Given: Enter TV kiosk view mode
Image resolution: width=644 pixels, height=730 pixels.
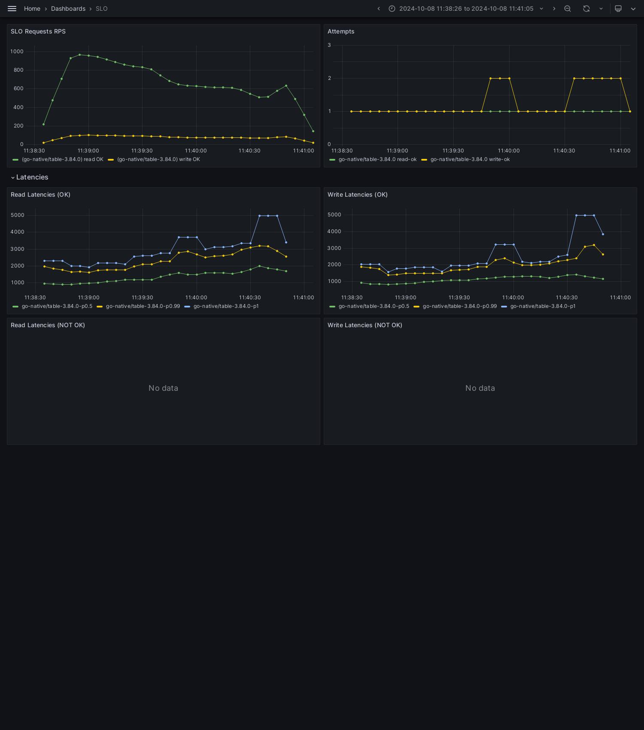Looking at the screenshot, I should pos(618,9).
